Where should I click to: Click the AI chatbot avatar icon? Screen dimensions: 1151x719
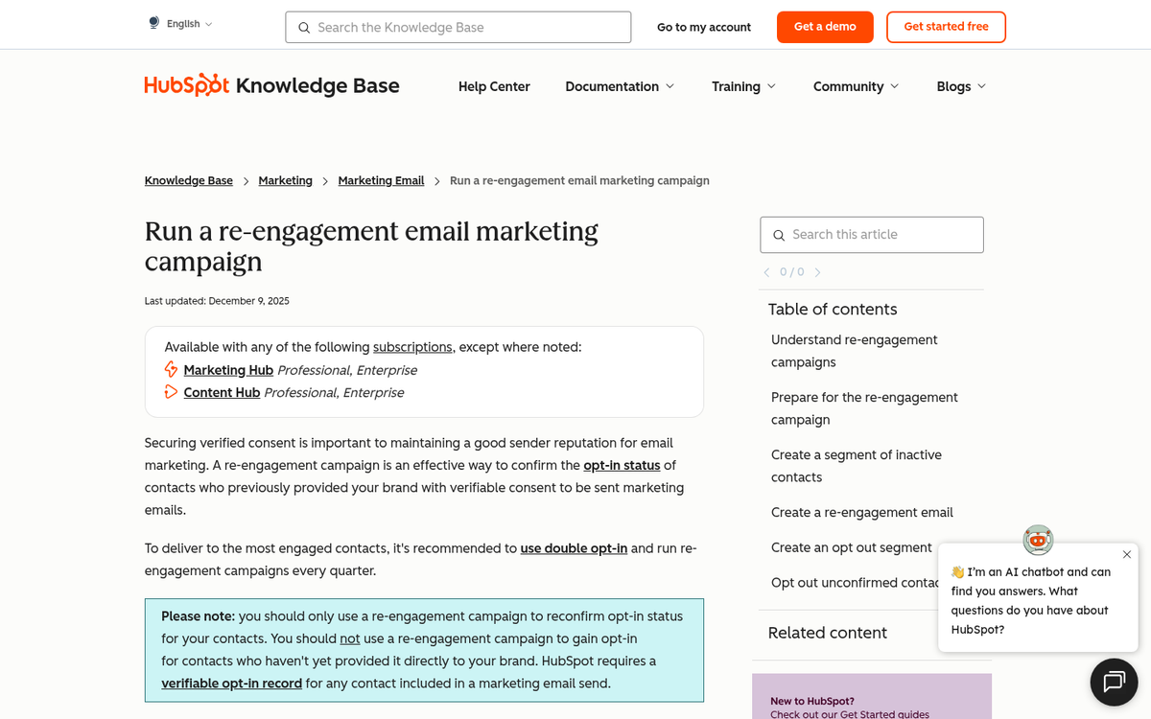point(1038,540)
